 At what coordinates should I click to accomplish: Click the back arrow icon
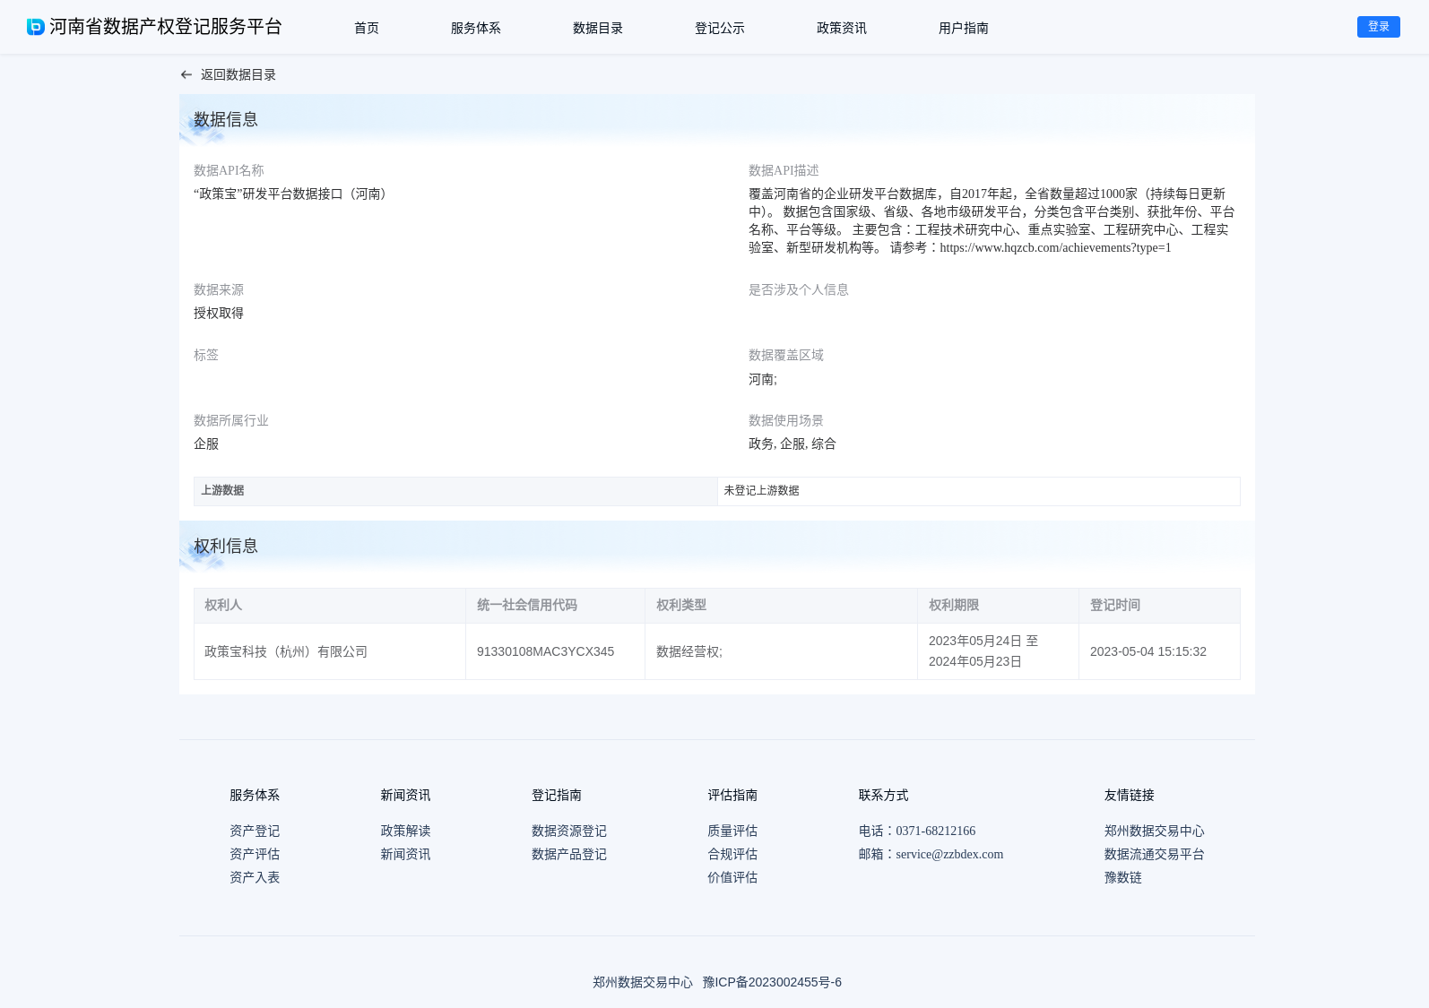[x=186, y=75]
